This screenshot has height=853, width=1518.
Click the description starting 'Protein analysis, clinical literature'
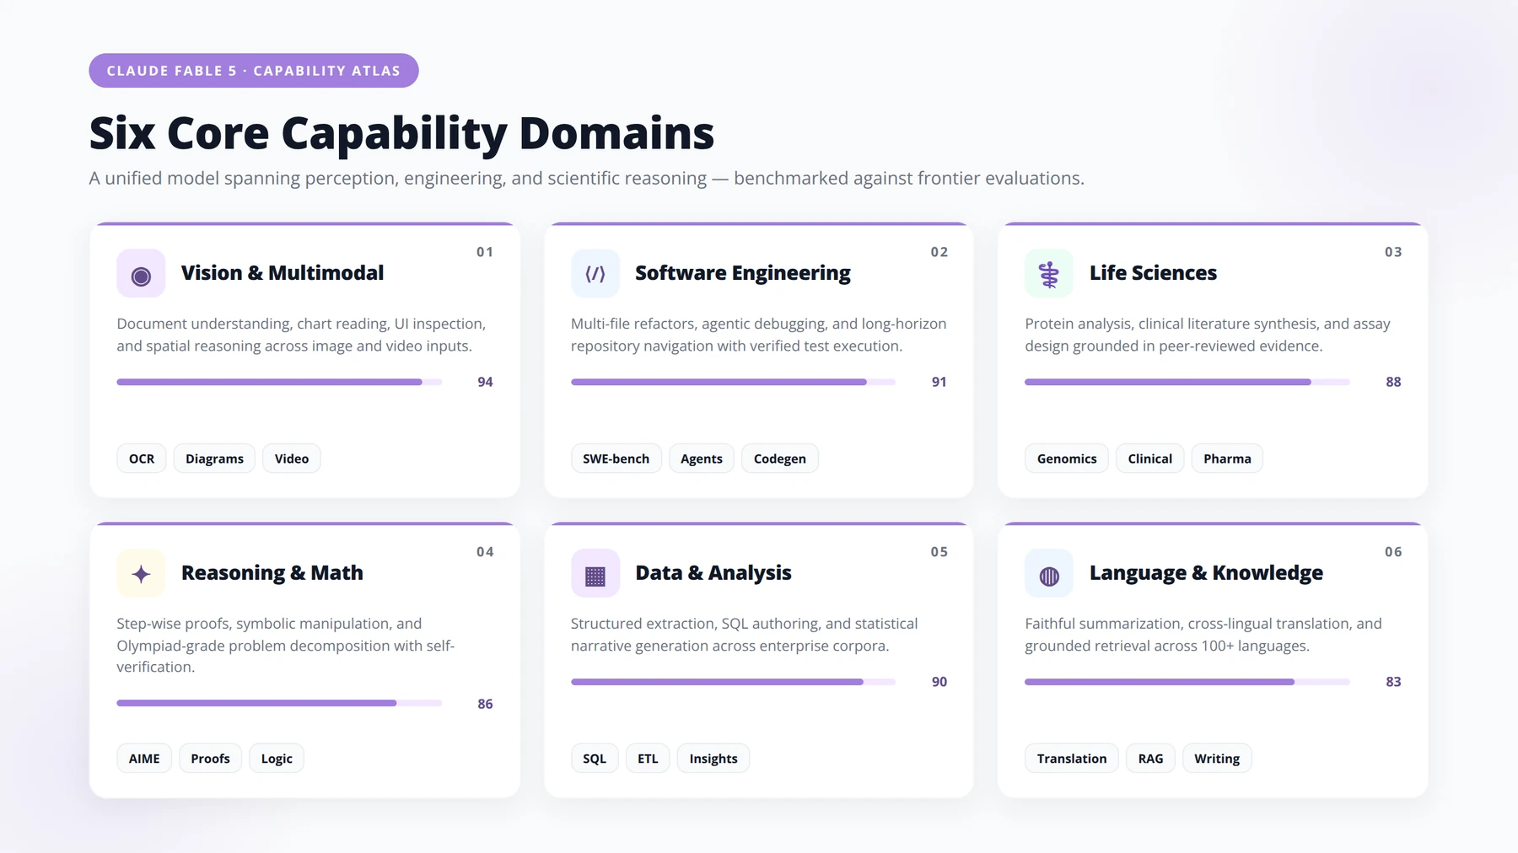(1208, 335)
